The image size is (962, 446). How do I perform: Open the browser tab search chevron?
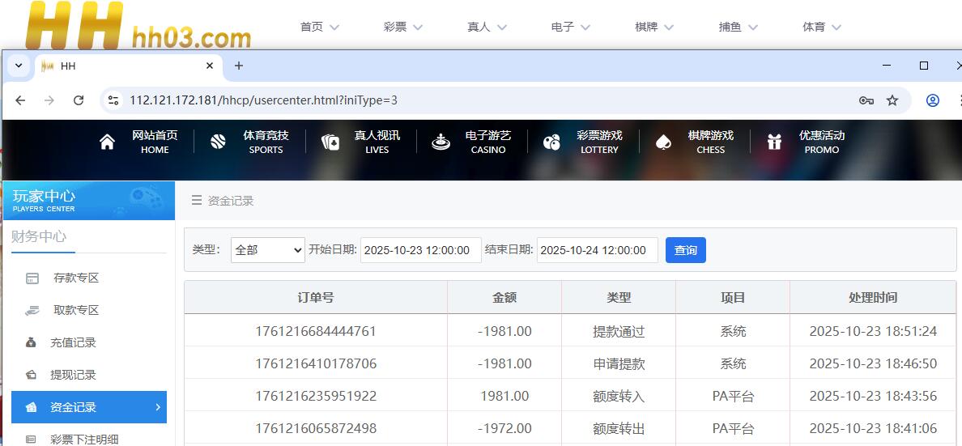[19, 66]
